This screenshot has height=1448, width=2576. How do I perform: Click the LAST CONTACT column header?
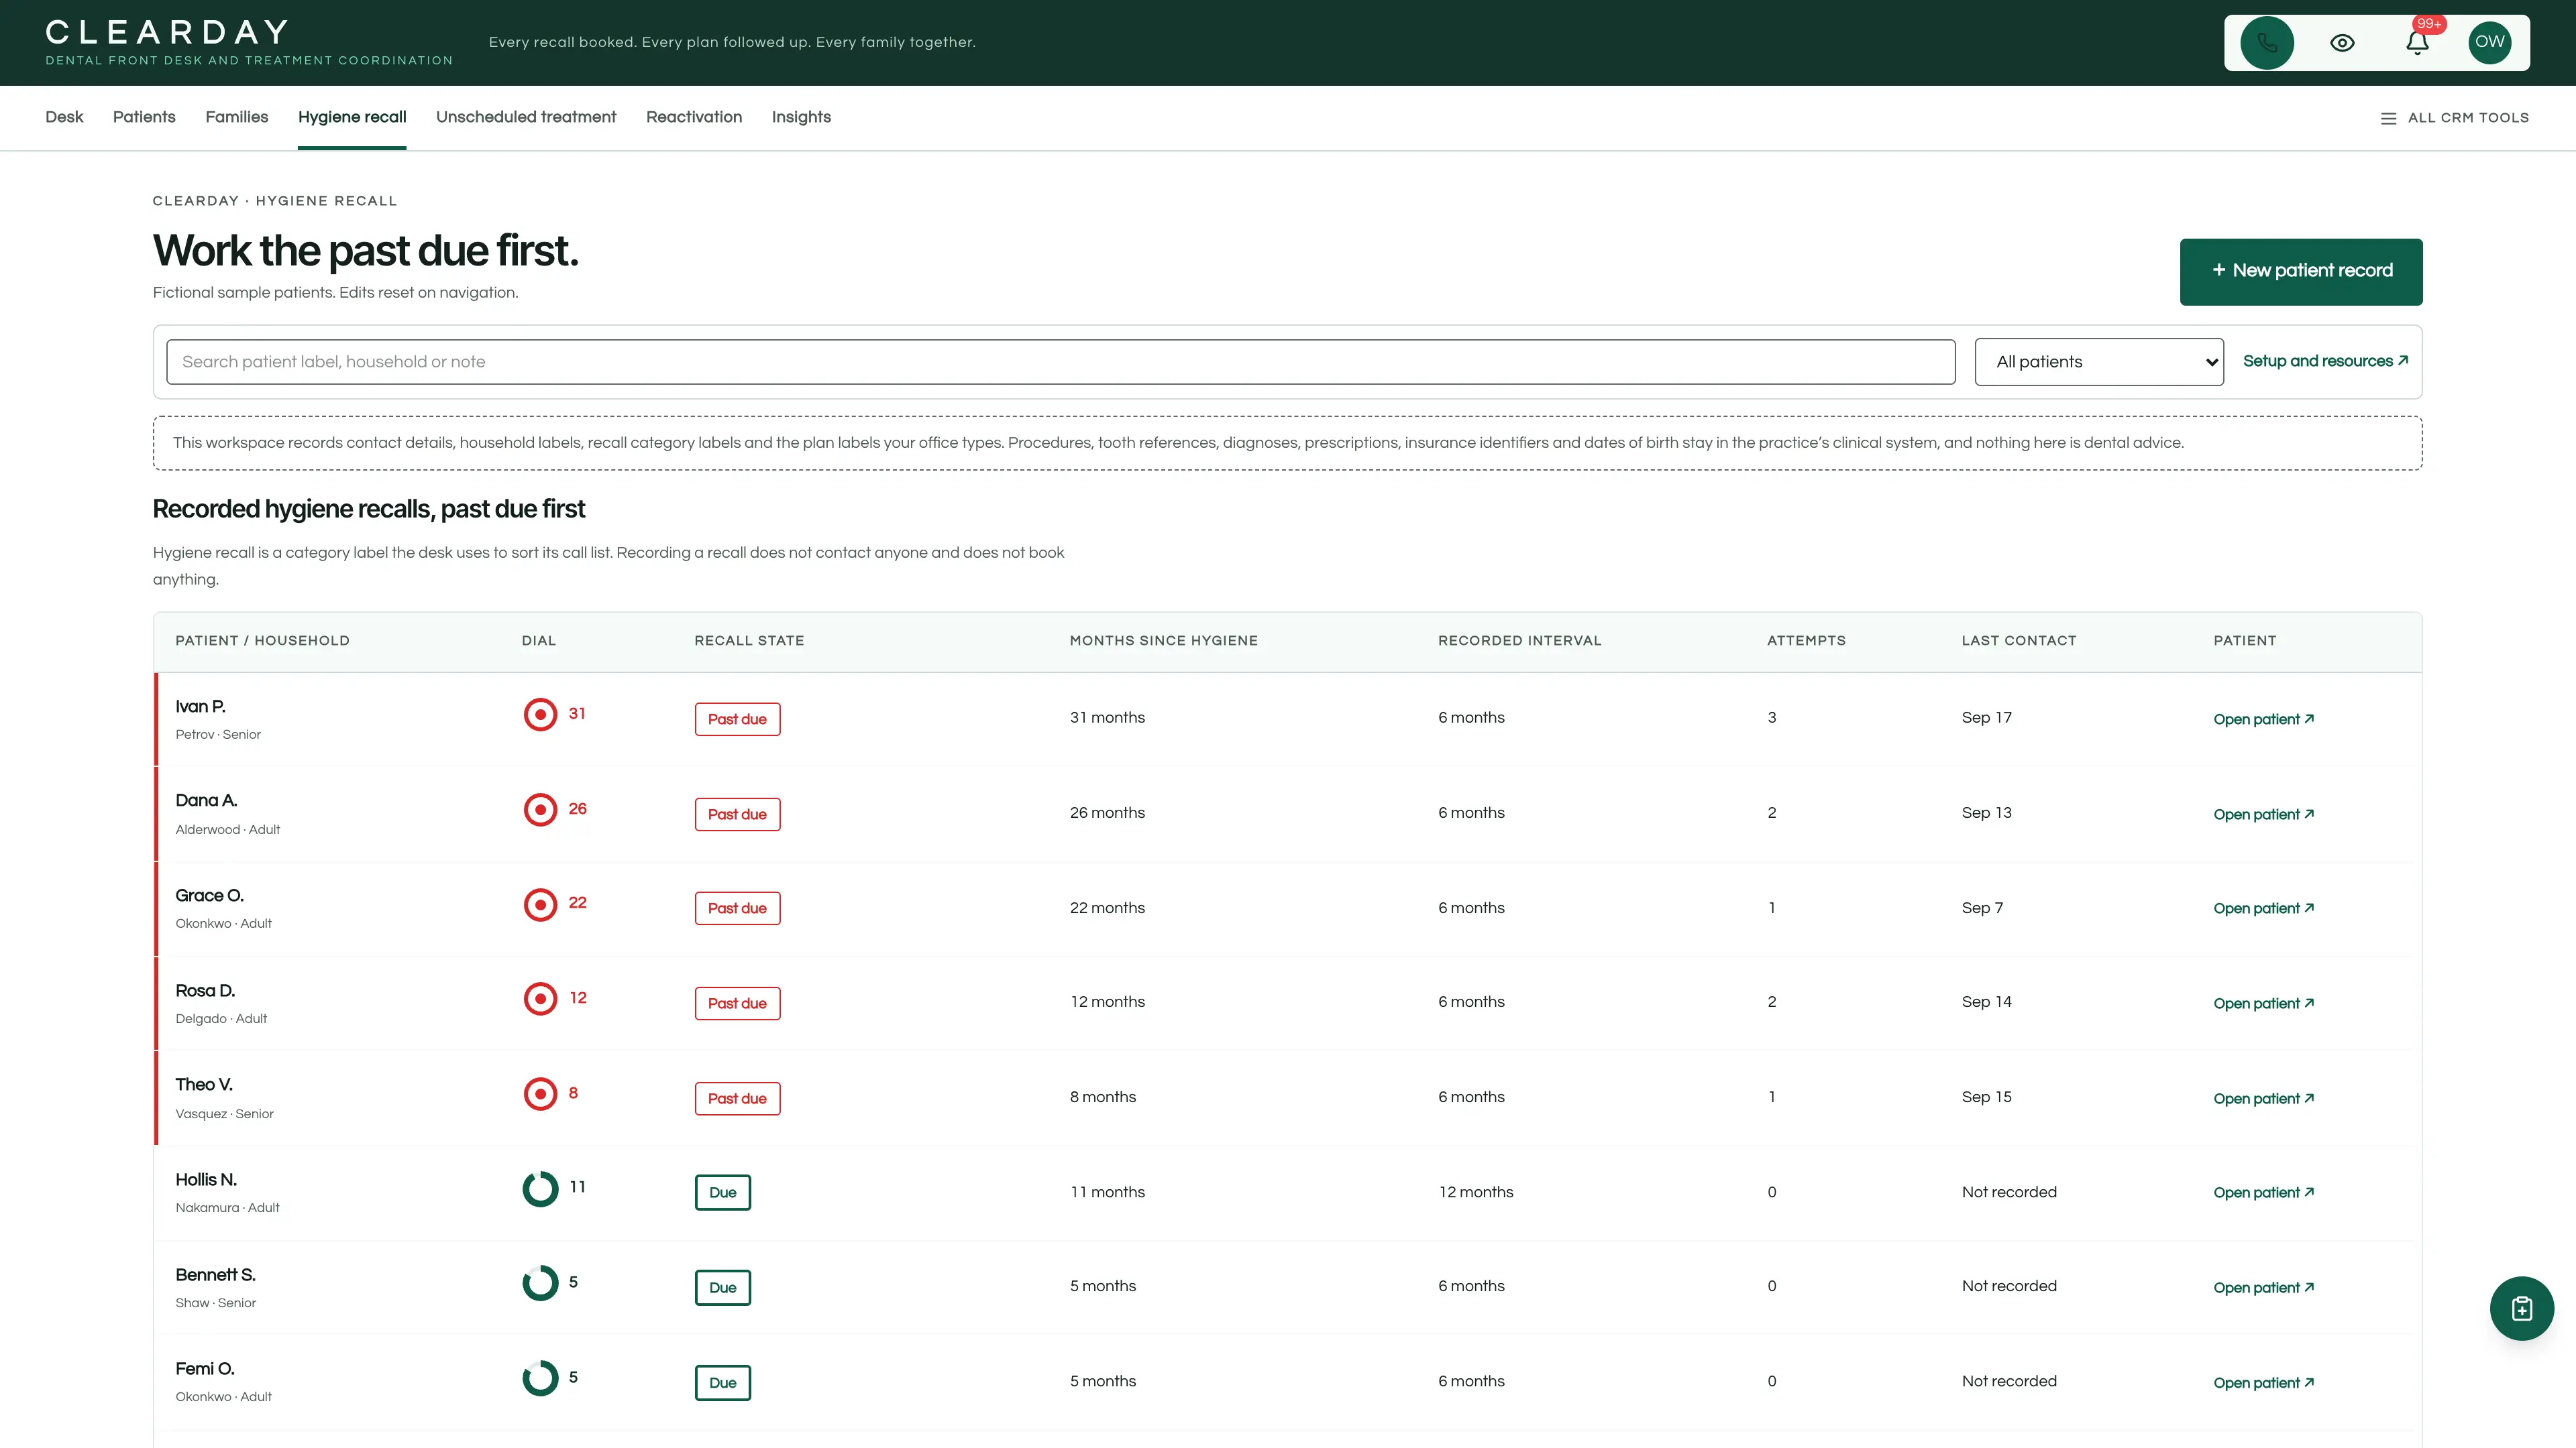pos(2019,641)
